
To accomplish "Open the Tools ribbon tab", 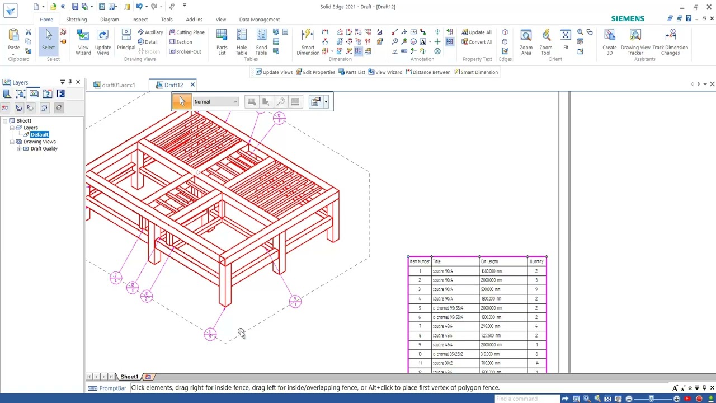I will click(x=167, y=20).
